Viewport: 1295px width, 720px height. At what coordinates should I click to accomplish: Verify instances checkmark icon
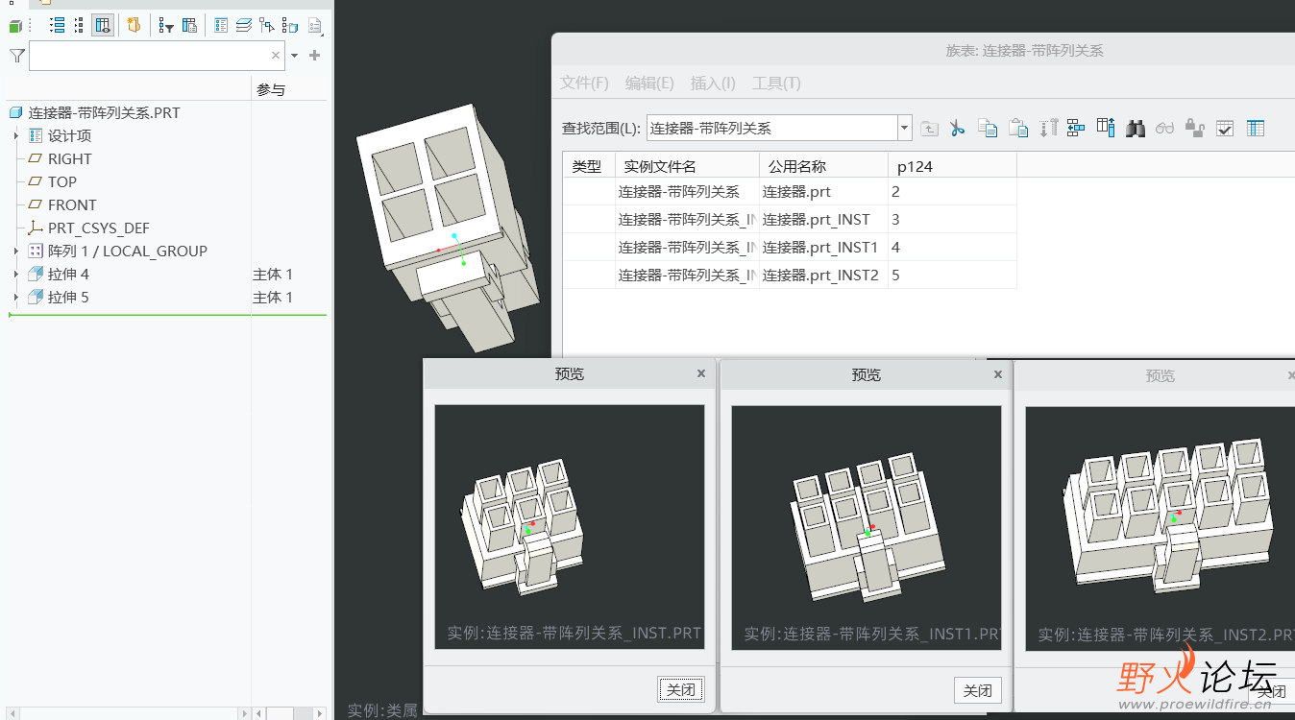[x=1225, y=128]
